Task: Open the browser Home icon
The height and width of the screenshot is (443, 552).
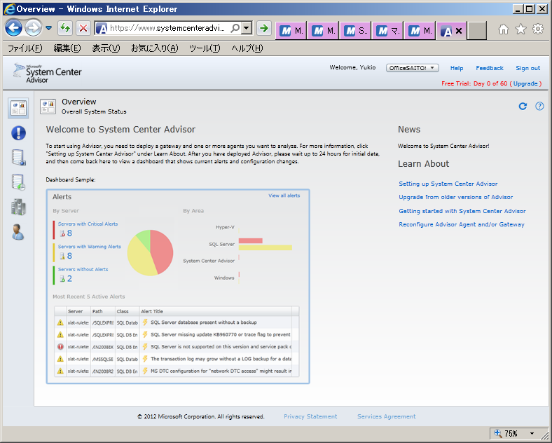Action: tap(503, 29)
